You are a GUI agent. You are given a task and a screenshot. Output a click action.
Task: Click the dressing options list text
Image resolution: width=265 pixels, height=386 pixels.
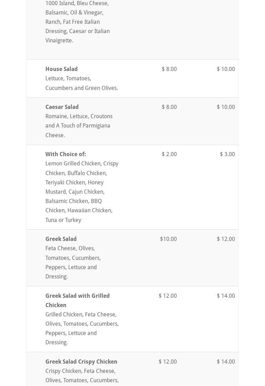point(77,22)
